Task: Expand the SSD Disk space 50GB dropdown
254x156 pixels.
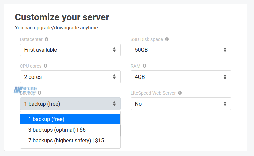Action: coord(181,50)
